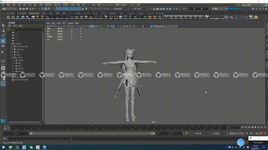
Task: Activate the Select tool arrow in toolbox
Action: click(x=3, y=25)
